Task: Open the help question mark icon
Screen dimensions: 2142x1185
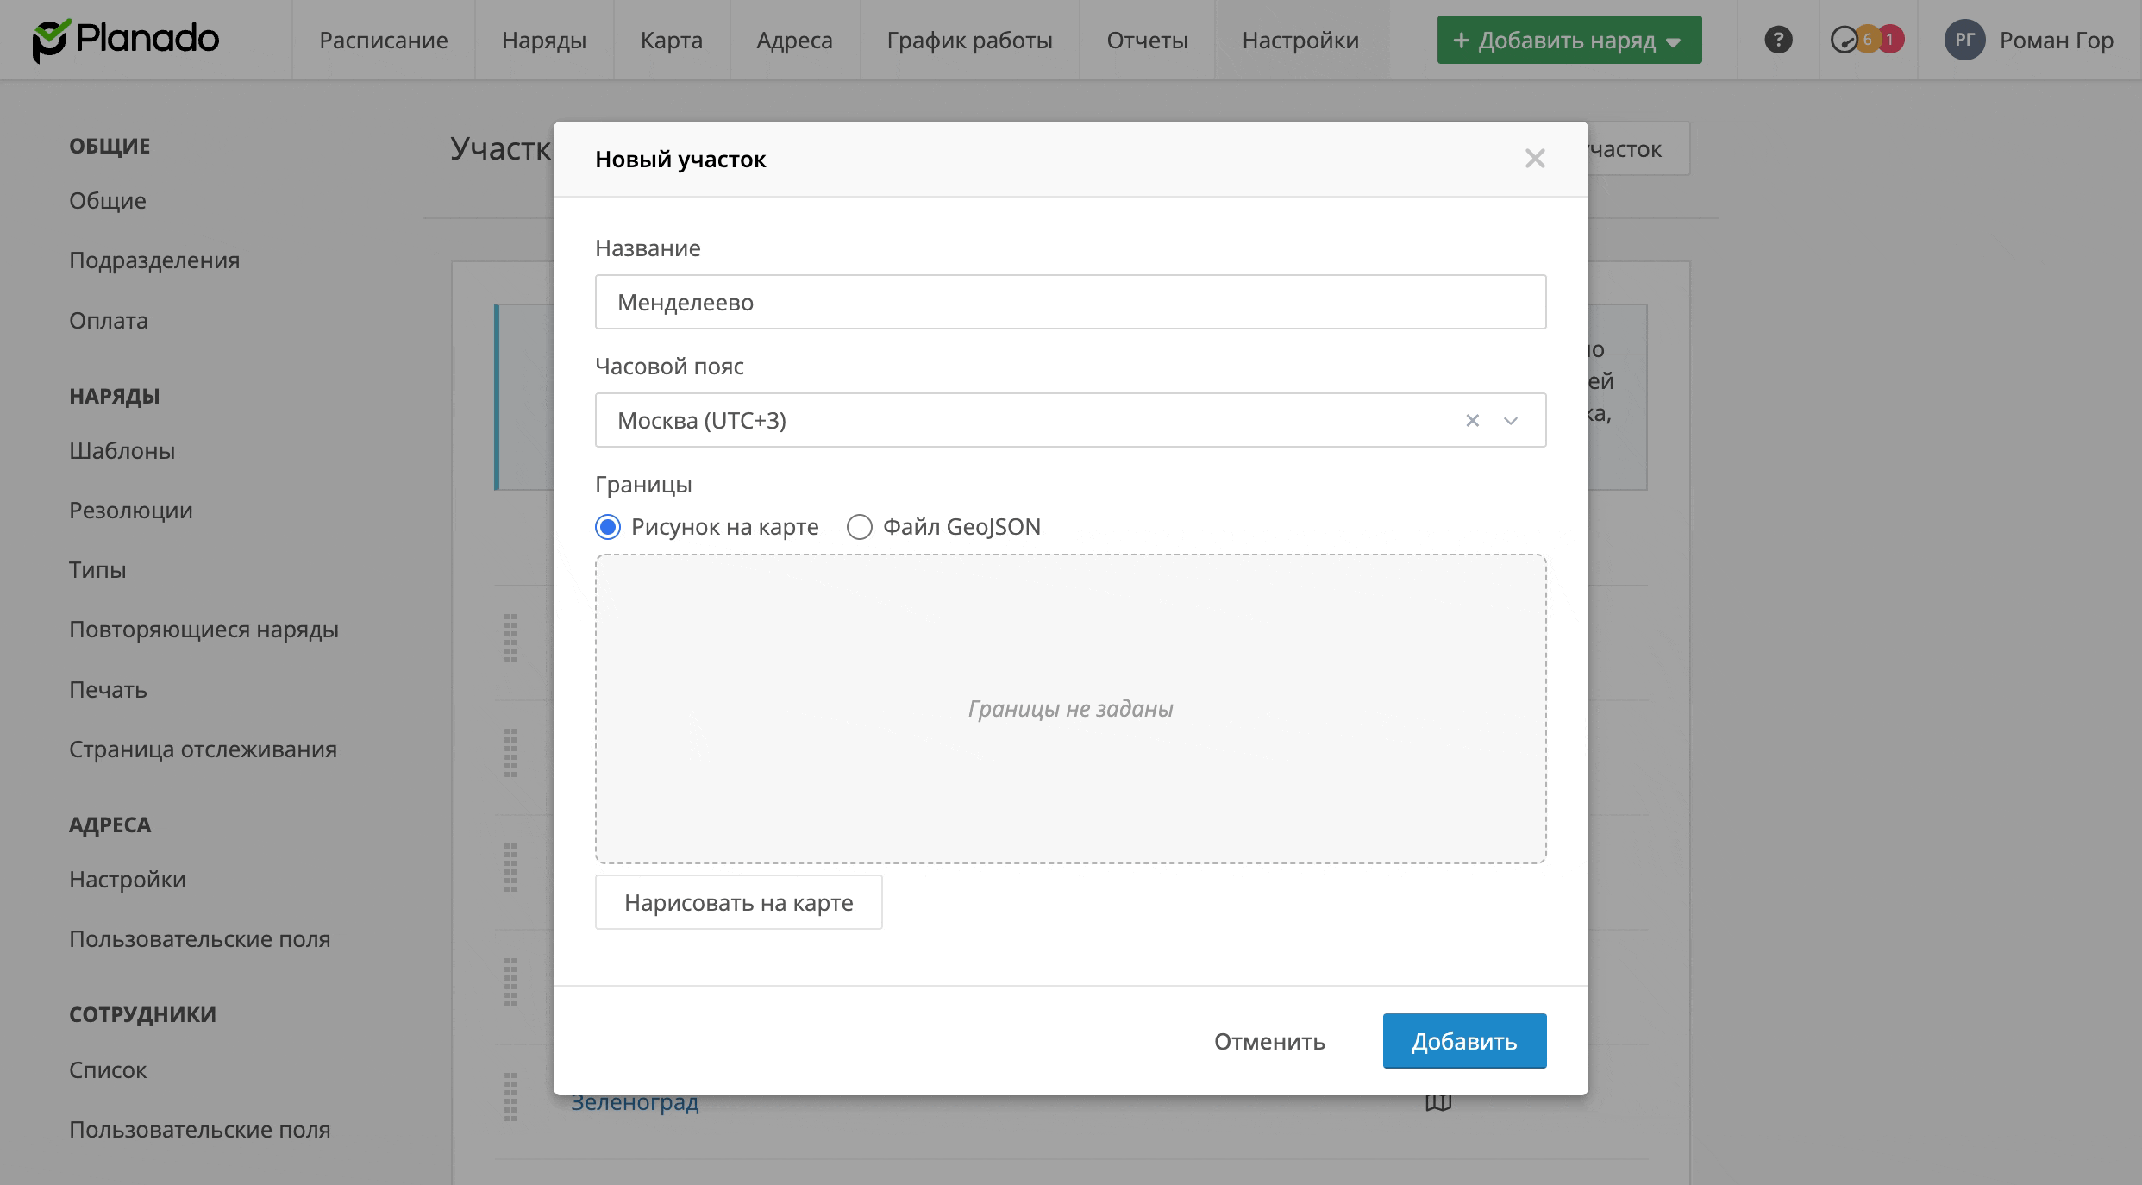Action: point(1778,40)
